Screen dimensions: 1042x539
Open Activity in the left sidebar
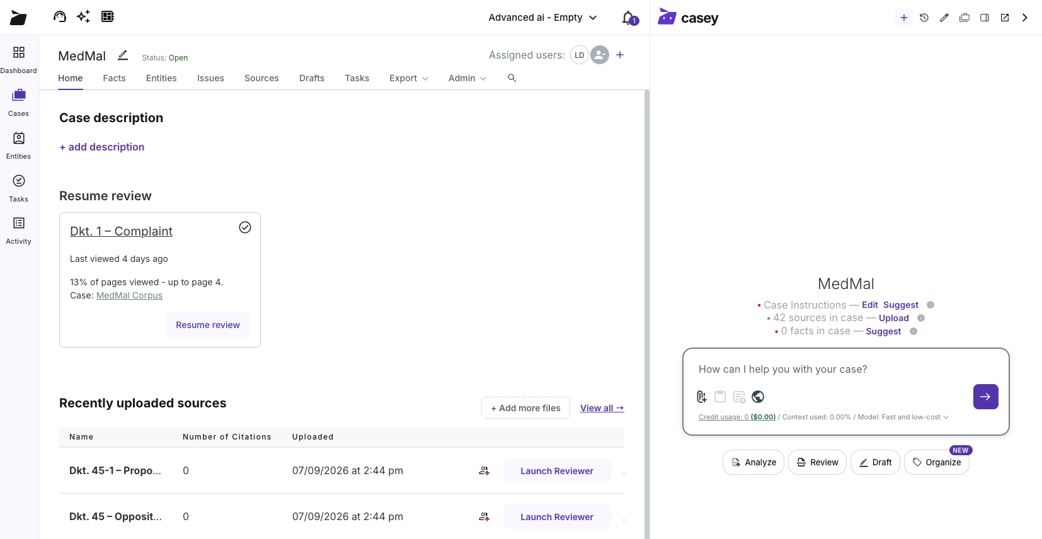[x=19, y=230]
